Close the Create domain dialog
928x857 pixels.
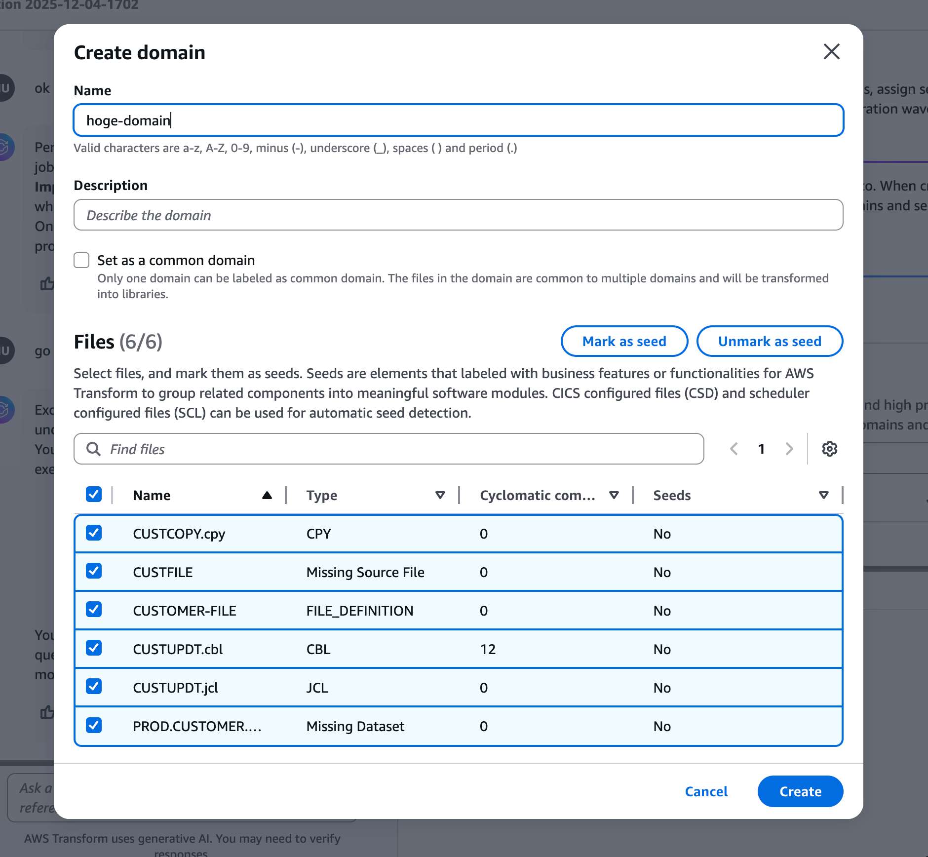[831, 51]
